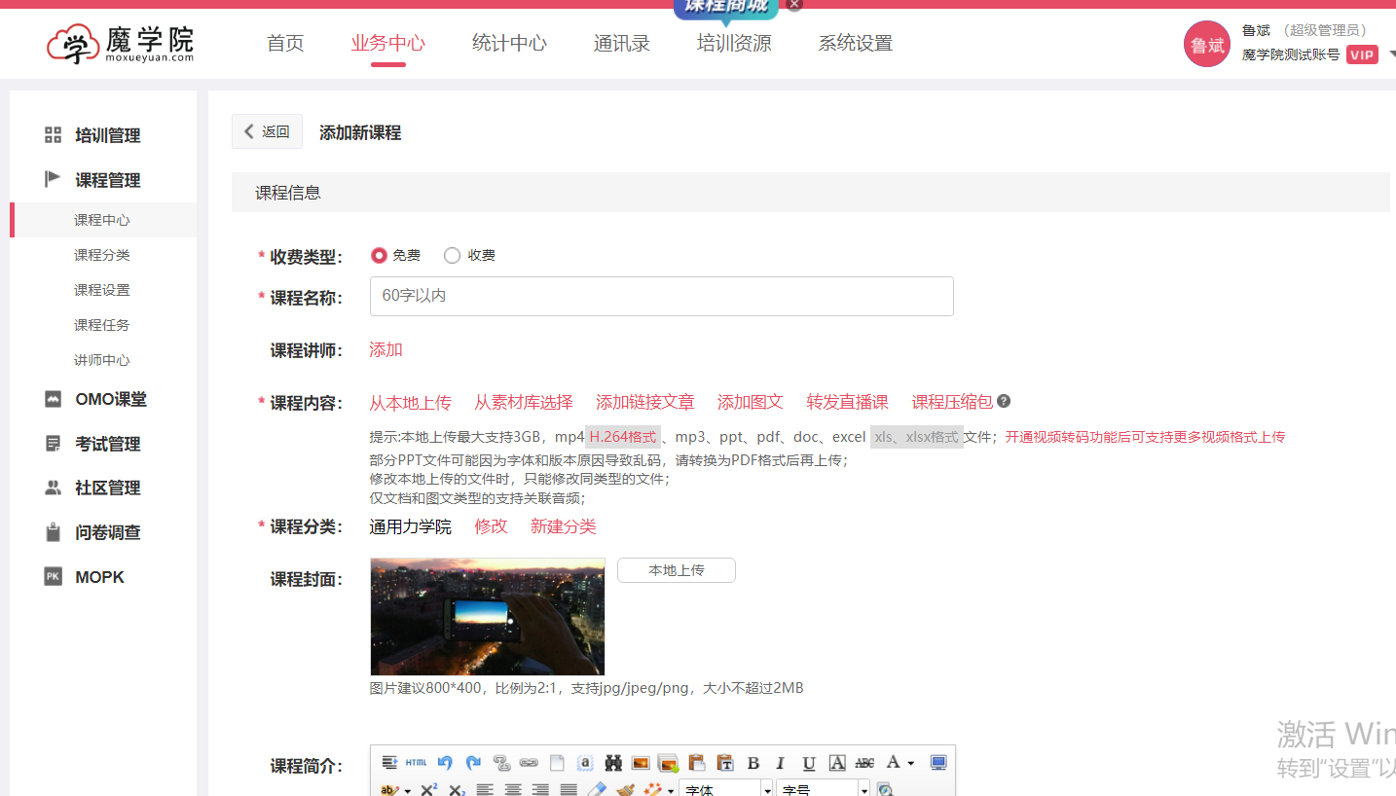Image resolution: width=1396 pixels, height=796 pixels.
Task: Click the paste clipboard icon
Action: tap(696, 763)
